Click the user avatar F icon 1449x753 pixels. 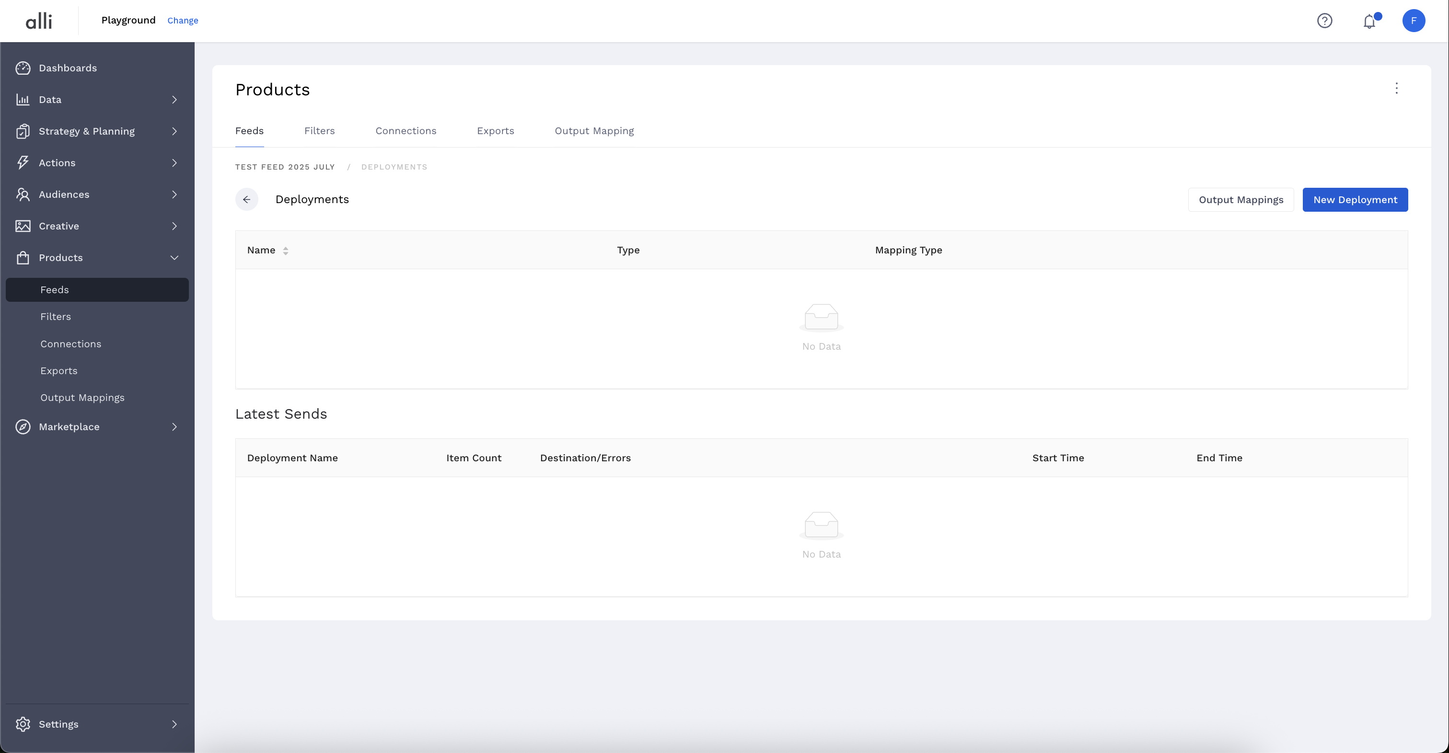pos(1413,21)
